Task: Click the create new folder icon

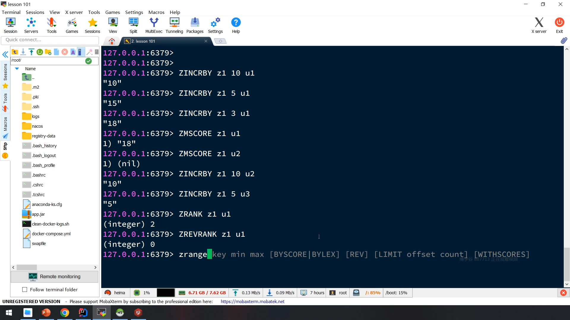Action: [48, 52]
